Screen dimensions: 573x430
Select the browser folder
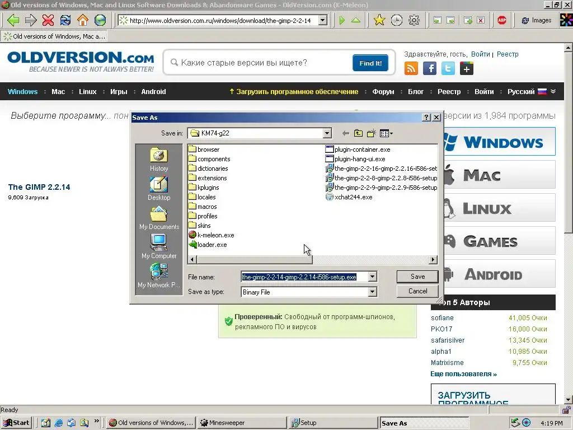[x=204, y=149]
